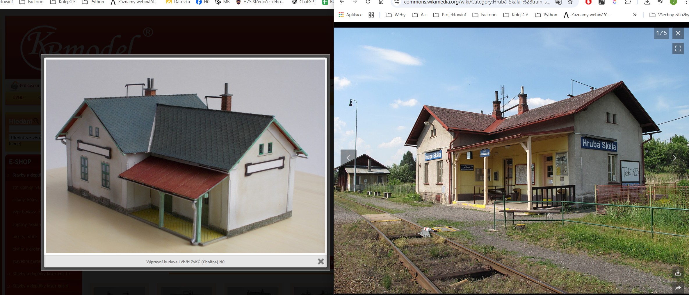Download the Hrubá Skála station photo
The image size is (689, 295).
point(678,273)
